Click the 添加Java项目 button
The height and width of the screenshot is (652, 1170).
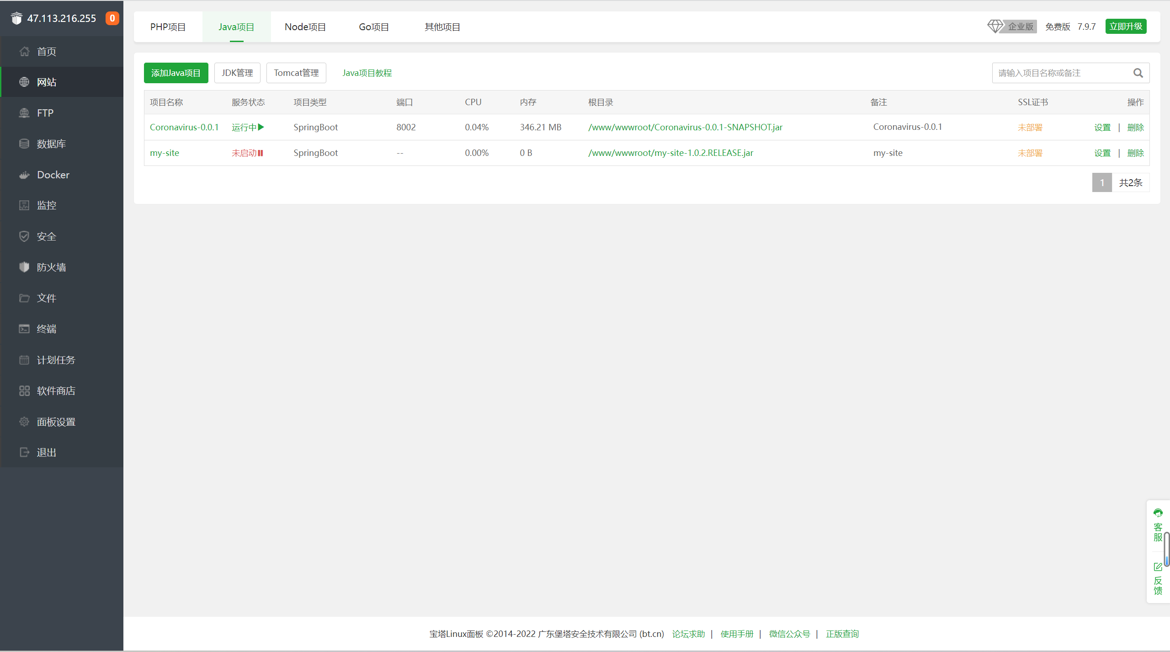pos(176,73)
